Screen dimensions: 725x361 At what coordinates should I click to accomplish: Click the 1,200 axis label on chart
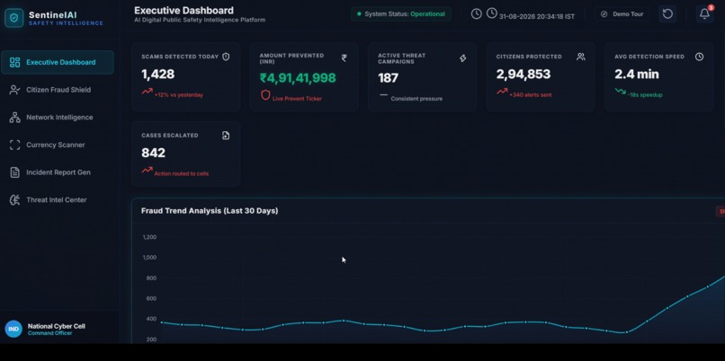pos(149,237)
